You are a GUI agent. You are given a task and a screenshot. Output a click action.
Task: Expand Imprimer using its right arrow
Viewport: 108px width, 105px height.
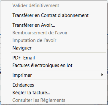102,75
